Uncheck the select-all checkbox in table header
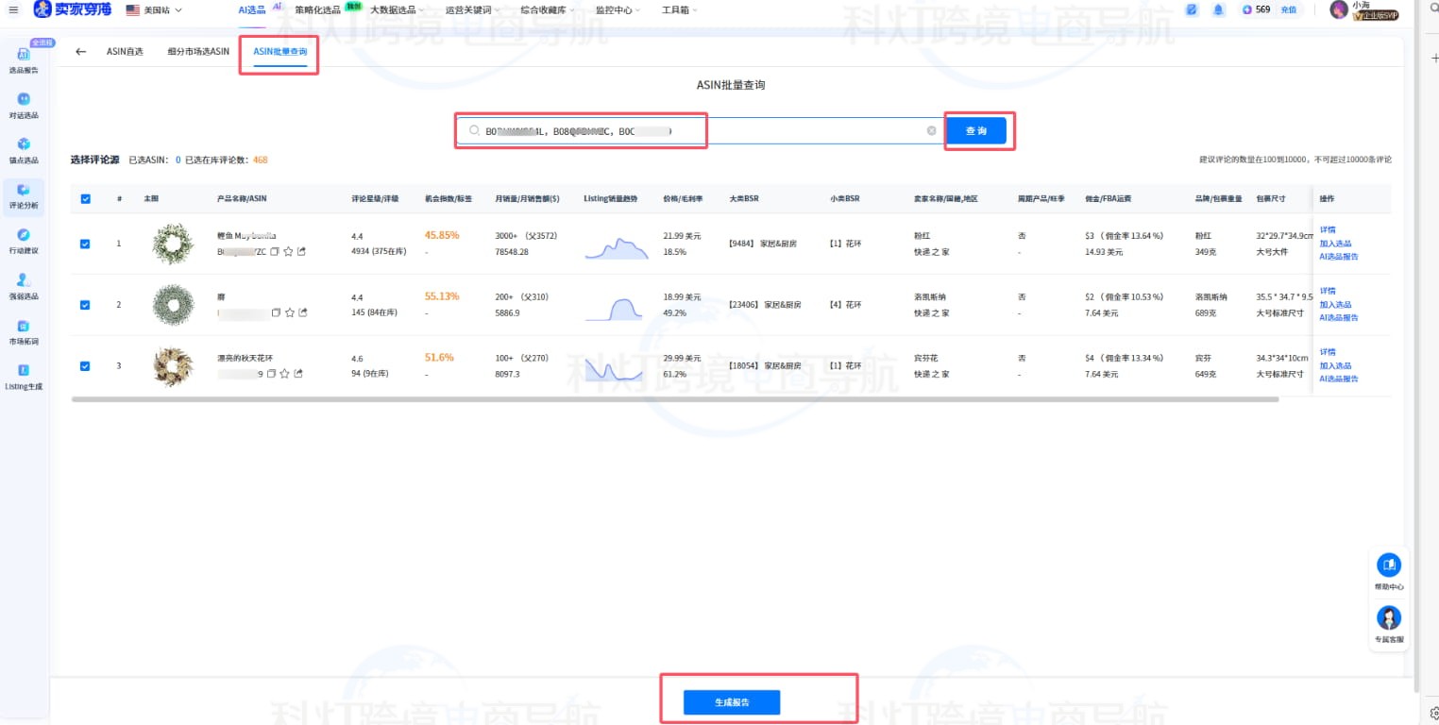 (x=85, y=198)
